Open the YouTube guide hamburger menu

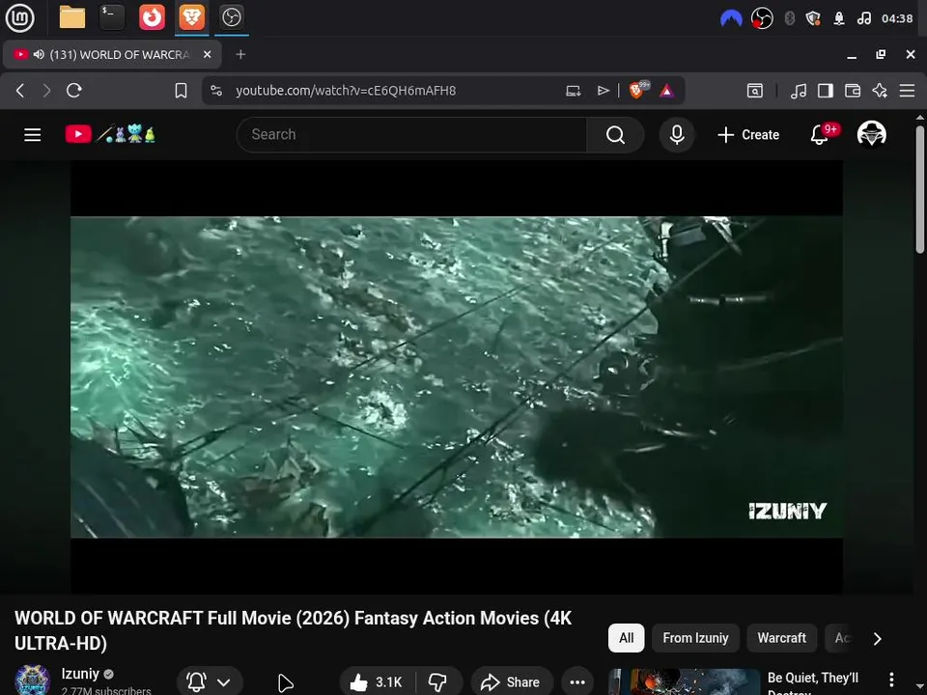click(x=33, y=135)
